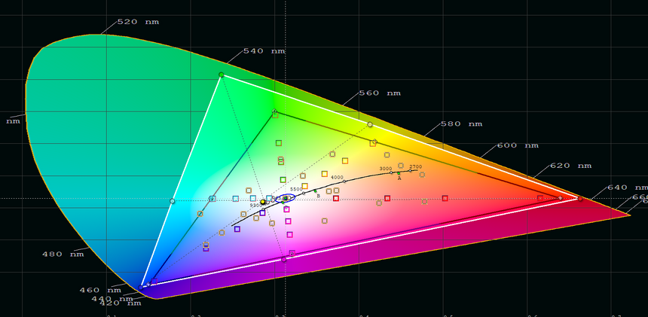Click the 600 nm wavelength label
648x317 pixels.
[518, 146]
